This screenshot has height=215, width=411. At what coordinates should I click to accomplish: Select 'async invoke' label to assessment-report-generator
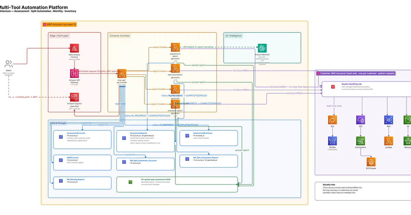(159, 47)
